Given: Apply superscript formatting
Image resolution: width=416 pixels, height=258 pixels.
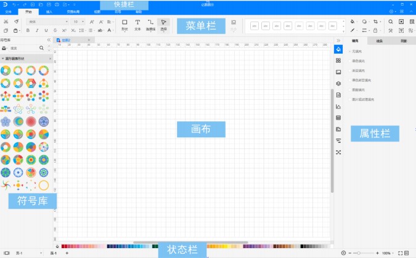Looking at the screenshot, I should (64, 31).
